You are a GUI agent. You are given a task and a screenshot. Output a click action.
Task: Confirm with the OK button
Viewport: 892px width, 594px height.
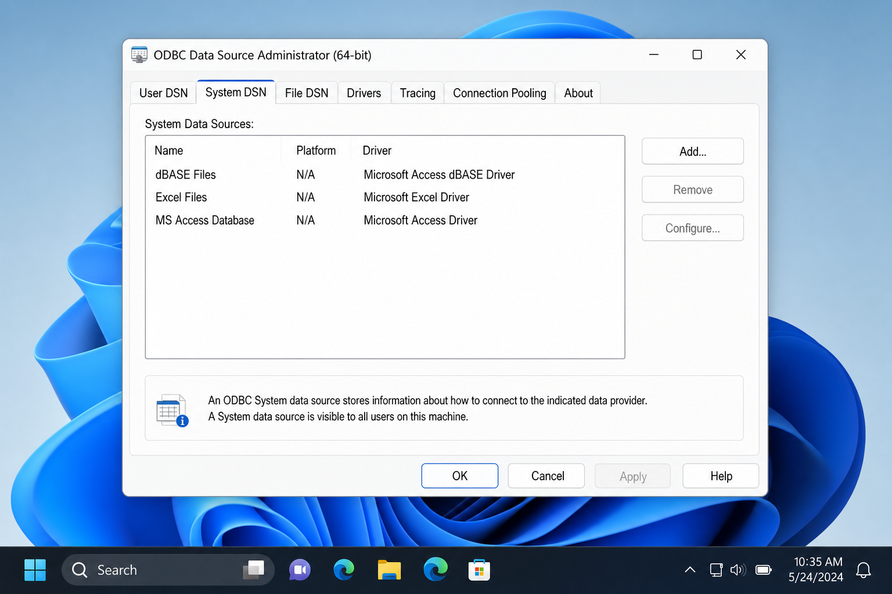click(x=460, y=476)
